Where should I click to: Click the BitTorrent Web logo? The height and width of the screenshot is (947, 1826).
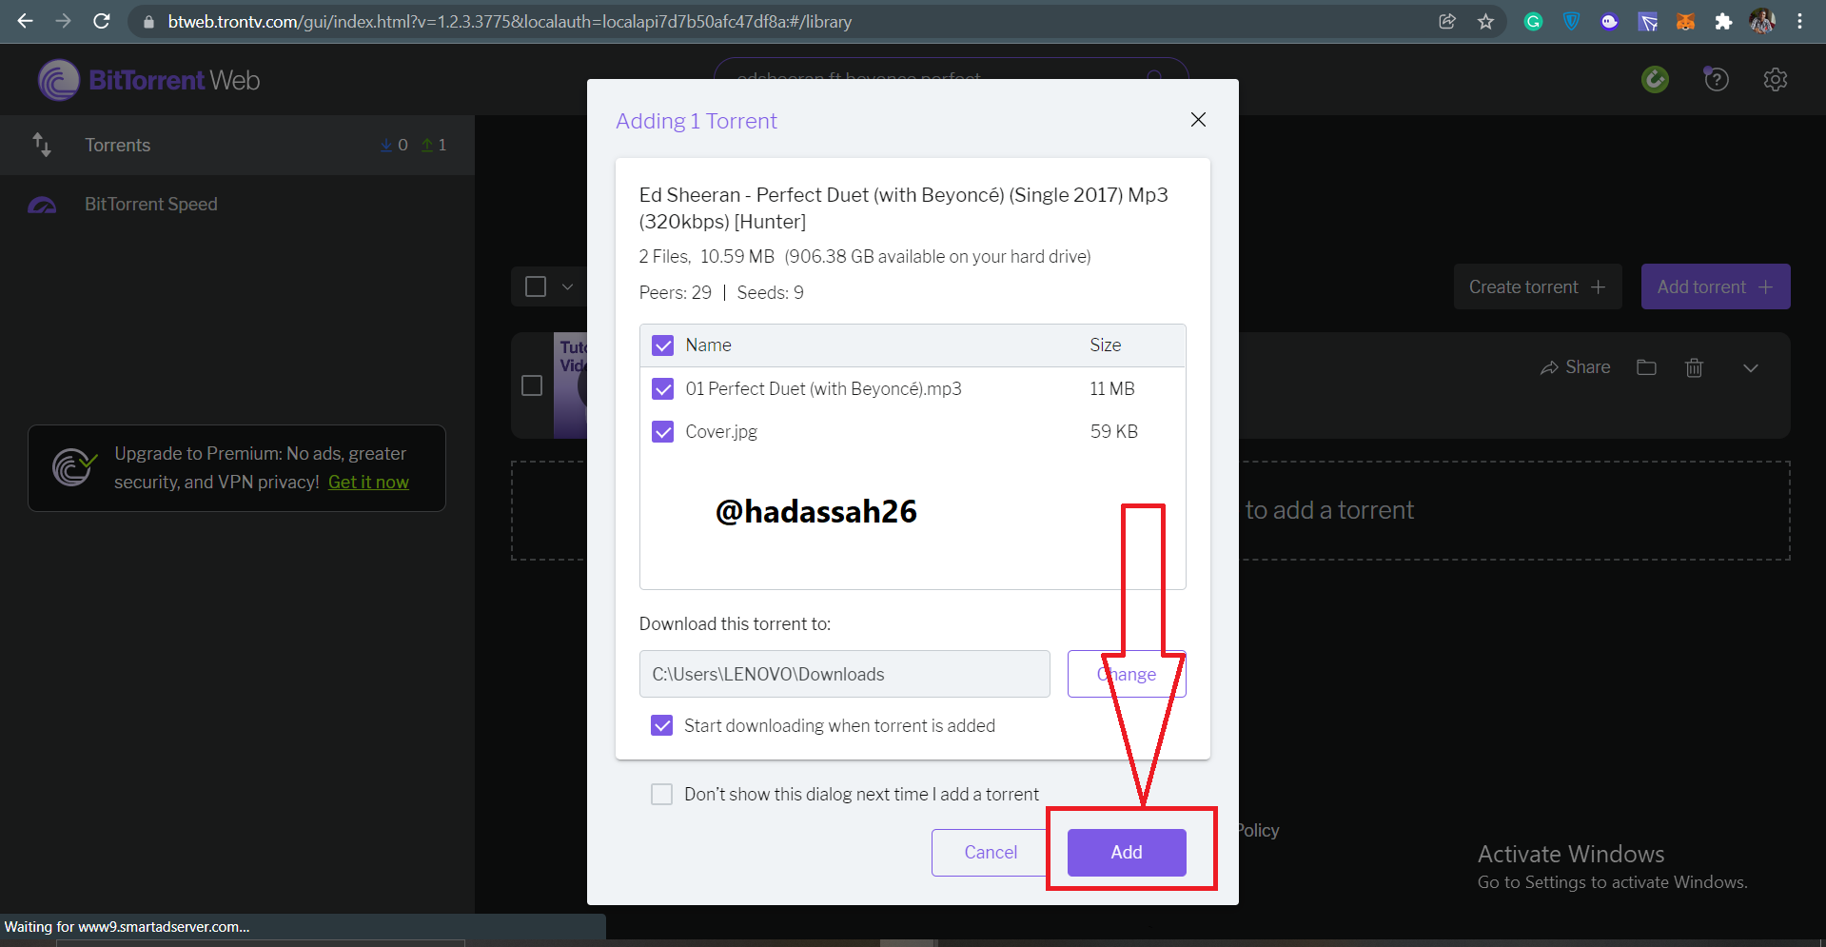click(149, 80)
